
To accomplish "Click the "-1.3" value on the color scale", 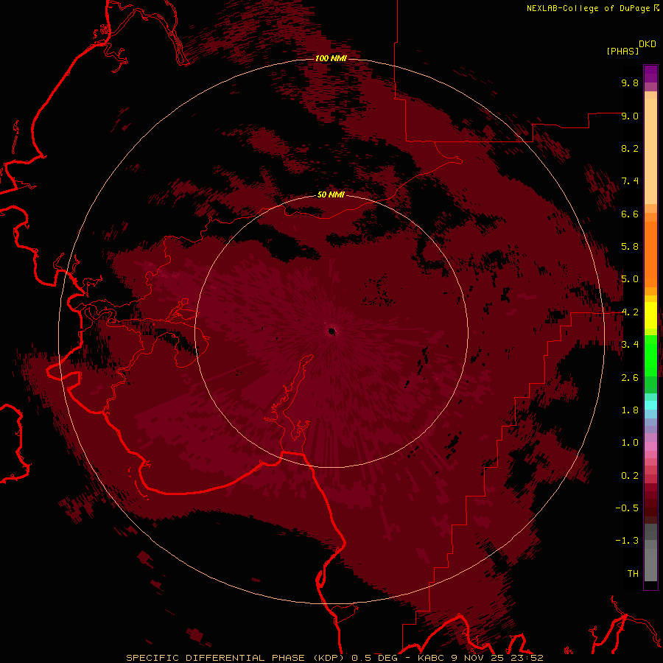I will click(627, 541).
